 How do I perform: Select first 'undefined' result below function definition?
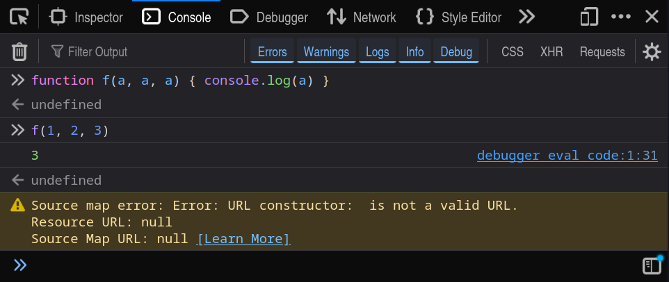pos(66,105)
